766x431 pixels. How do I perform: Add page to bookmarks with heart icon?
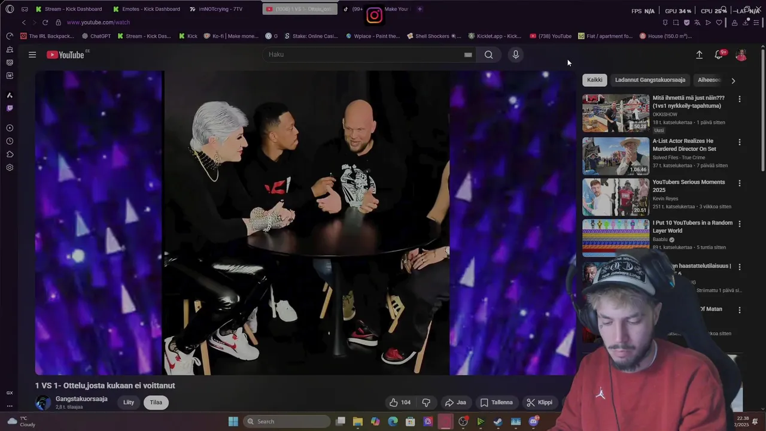click(x=719, y=23)
